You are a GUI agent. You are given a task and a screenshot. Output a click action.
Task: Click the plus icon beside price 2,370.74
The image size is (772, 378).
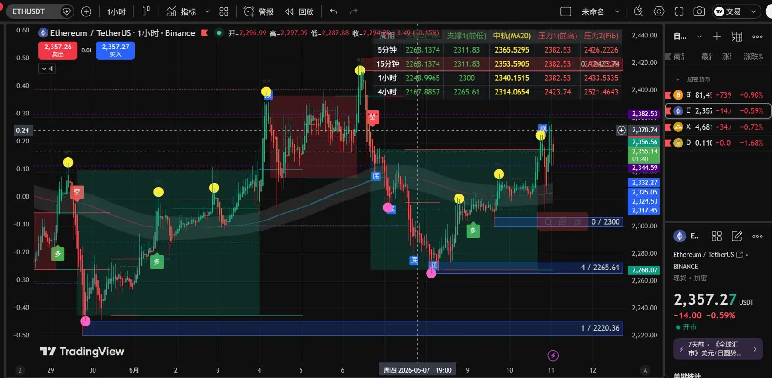(621, 130)
